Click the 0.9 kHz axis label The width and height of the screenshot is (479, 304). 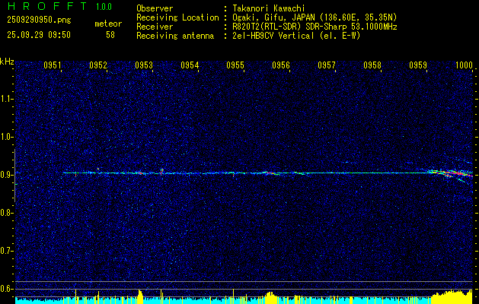tap(6, 175)
